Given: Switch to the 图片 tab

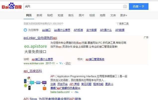Looking at the screenshot, I should coord(82,15).
